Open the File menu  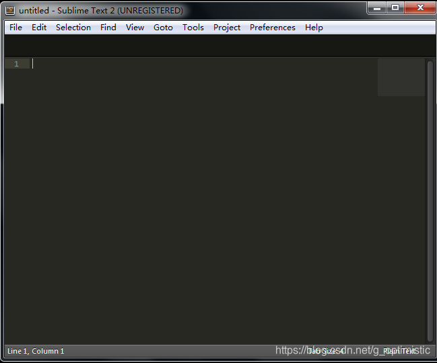tap(15, 28)
